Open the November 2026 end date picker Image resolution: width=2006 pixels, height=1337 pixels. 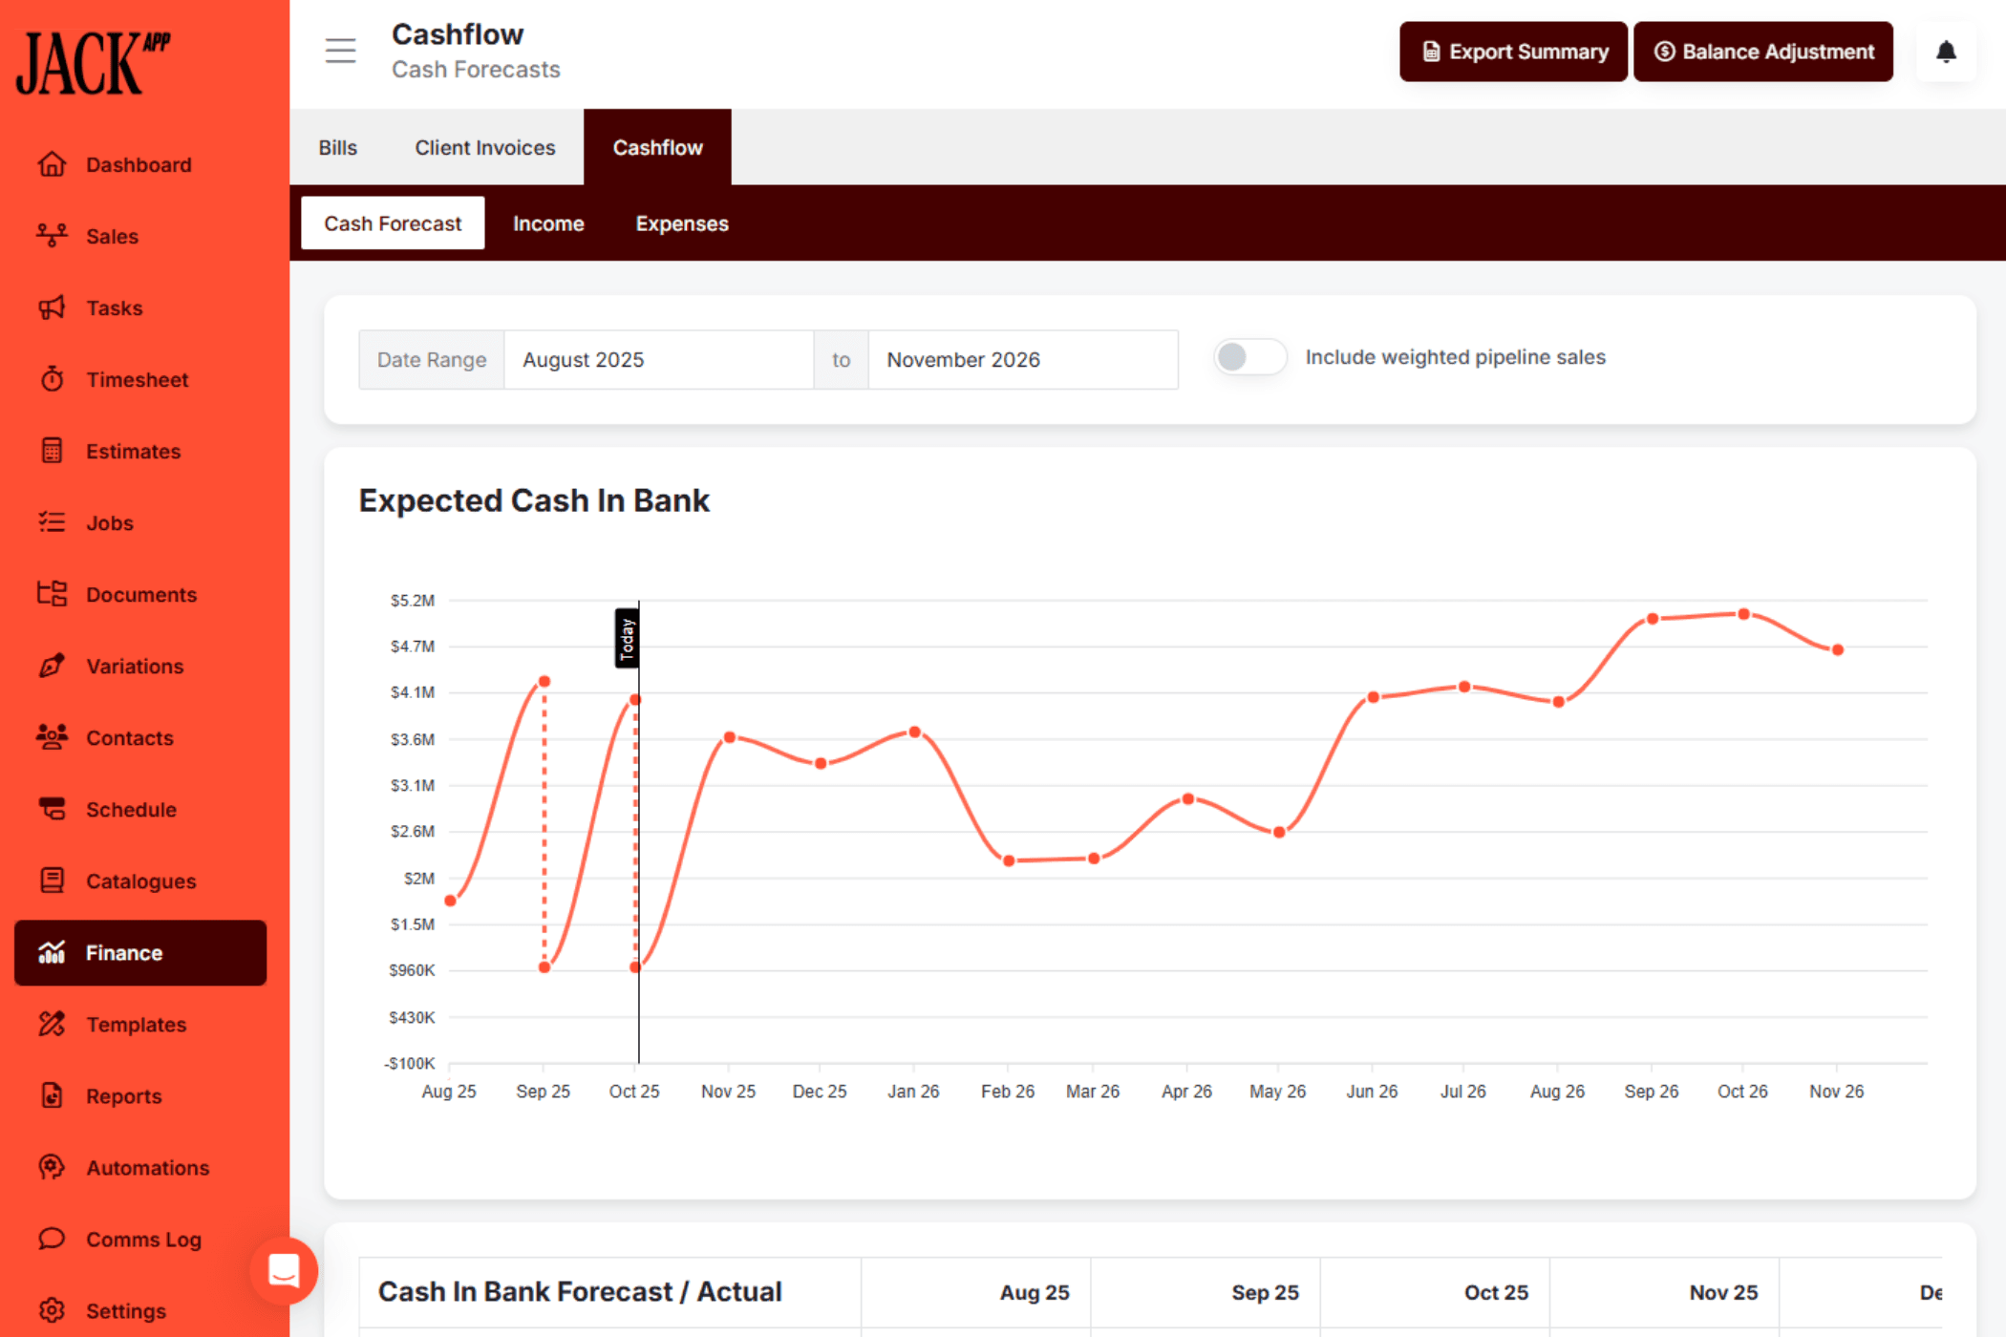(1021, 360)
